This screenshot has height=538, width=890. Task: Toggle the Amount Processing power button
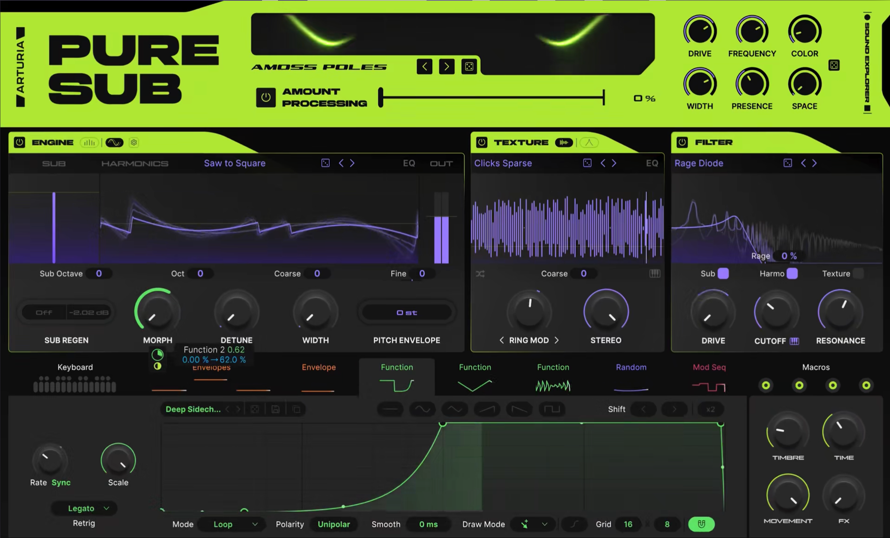coord(266,97)
